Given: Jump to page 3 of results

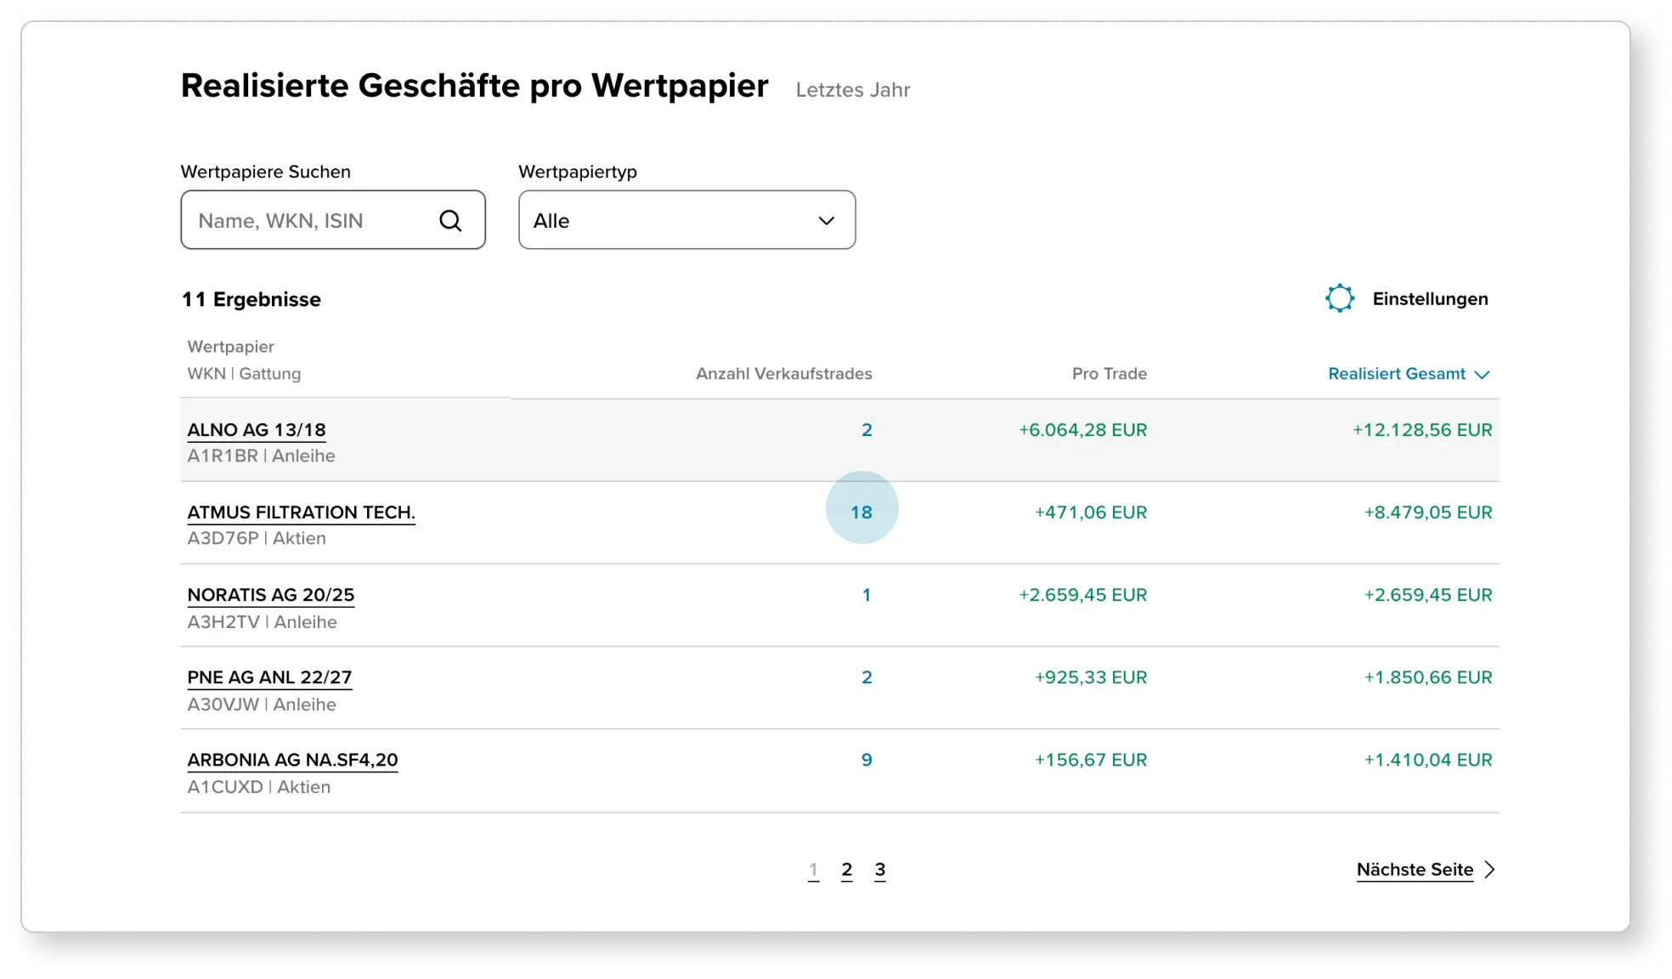Looking at the screenshot, I should pyautogui.click(x=880, y=869).
